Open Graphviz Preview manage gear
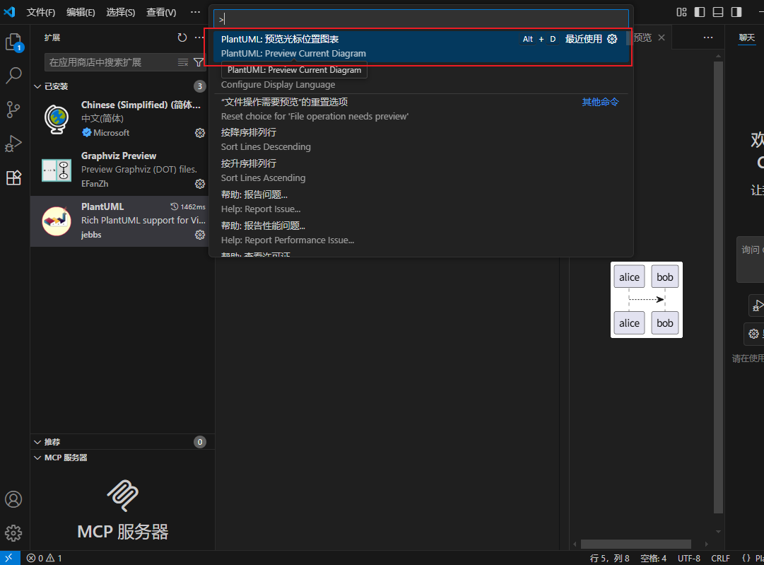The image size is (764, 565). click(x=200, y=184)
